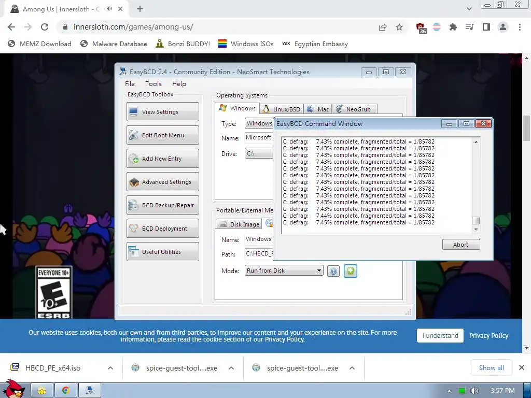Show hidden system tray icons
The height and width of the screenshot is (398, 531).
[x=450, y=391]
